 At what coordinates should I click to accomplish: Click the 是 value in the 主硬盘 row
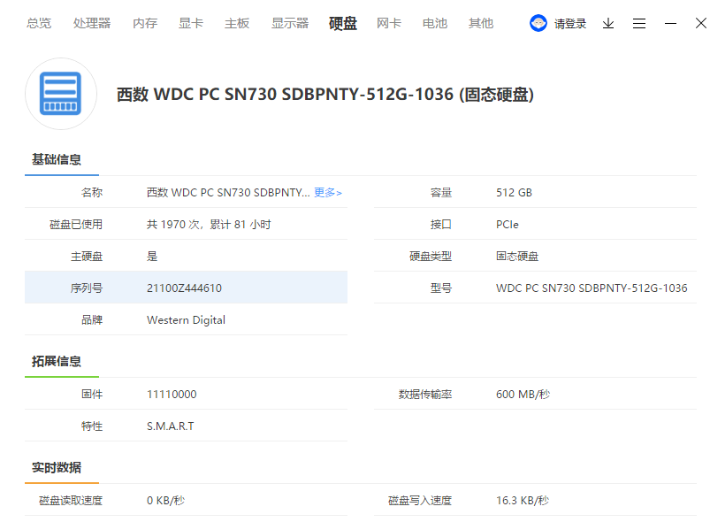pyautogui.click(x=152, y=257)
